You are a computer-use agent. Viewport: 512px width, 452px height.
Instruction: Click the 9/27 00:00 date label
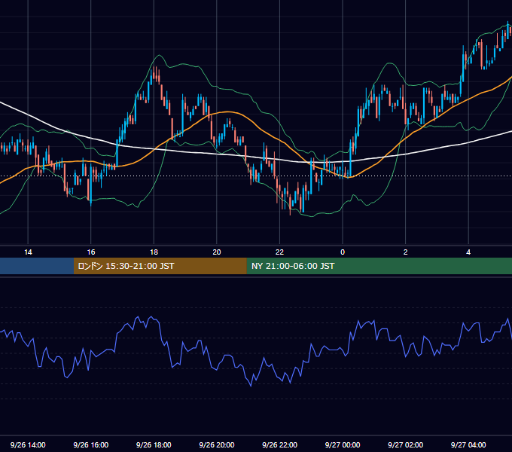coord(343,444)
